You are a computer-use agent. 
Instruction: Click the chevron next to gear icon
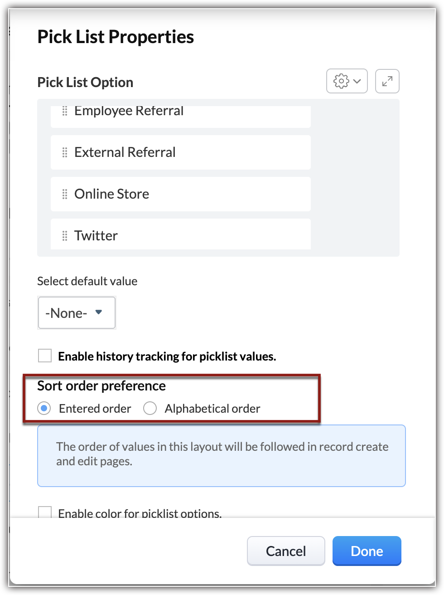click(x=357, y=81)
